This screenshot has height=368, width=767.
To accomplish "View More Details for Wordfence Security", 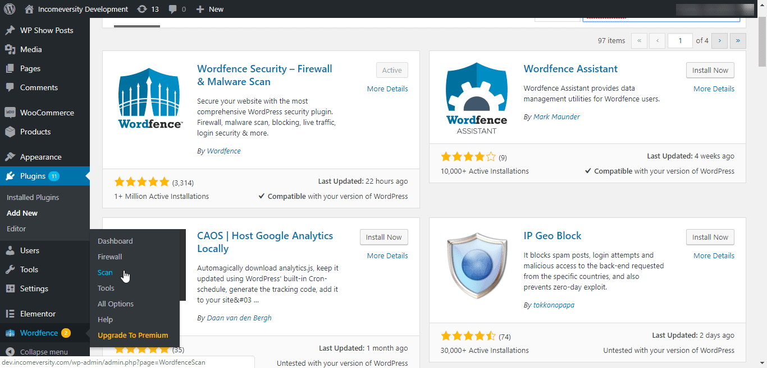I will (x=387, y=88).
